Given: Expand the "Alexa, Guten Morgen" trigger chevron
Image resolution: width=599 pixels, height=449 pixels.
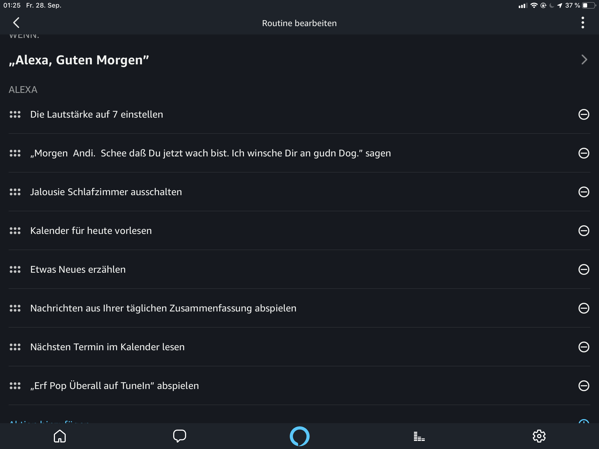Looking at the screenshot, I should click(x=584, y=60).
